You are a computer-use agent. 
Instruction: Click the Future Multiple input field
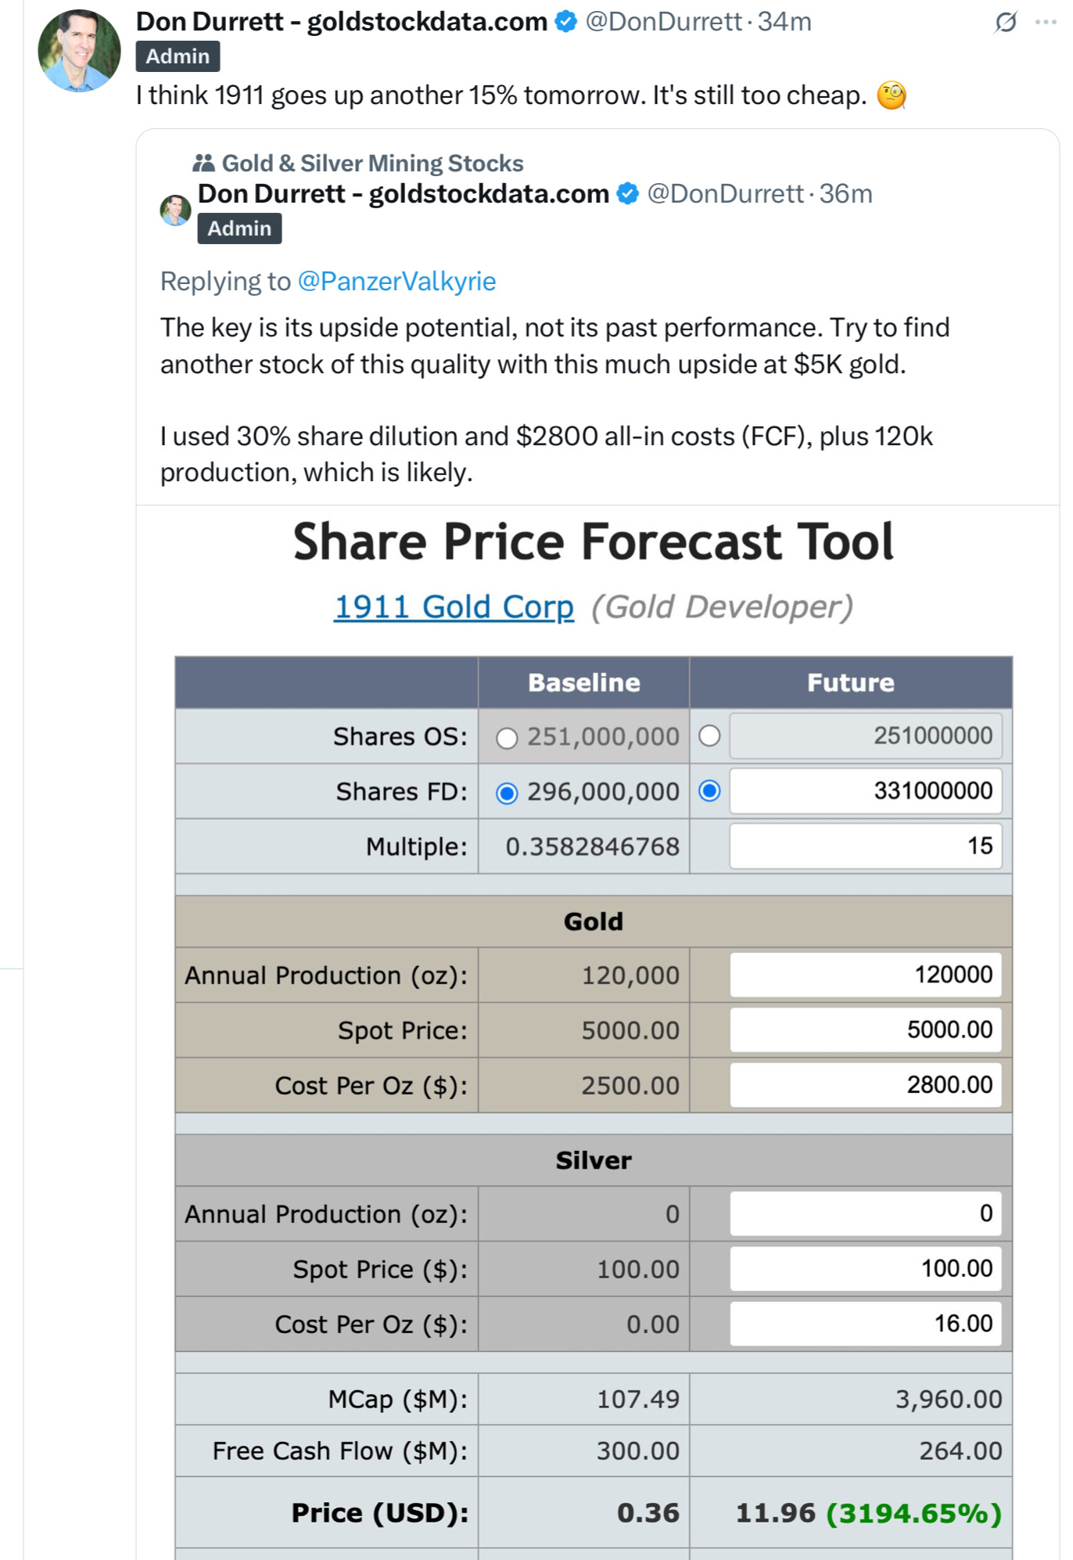[866, 846]
